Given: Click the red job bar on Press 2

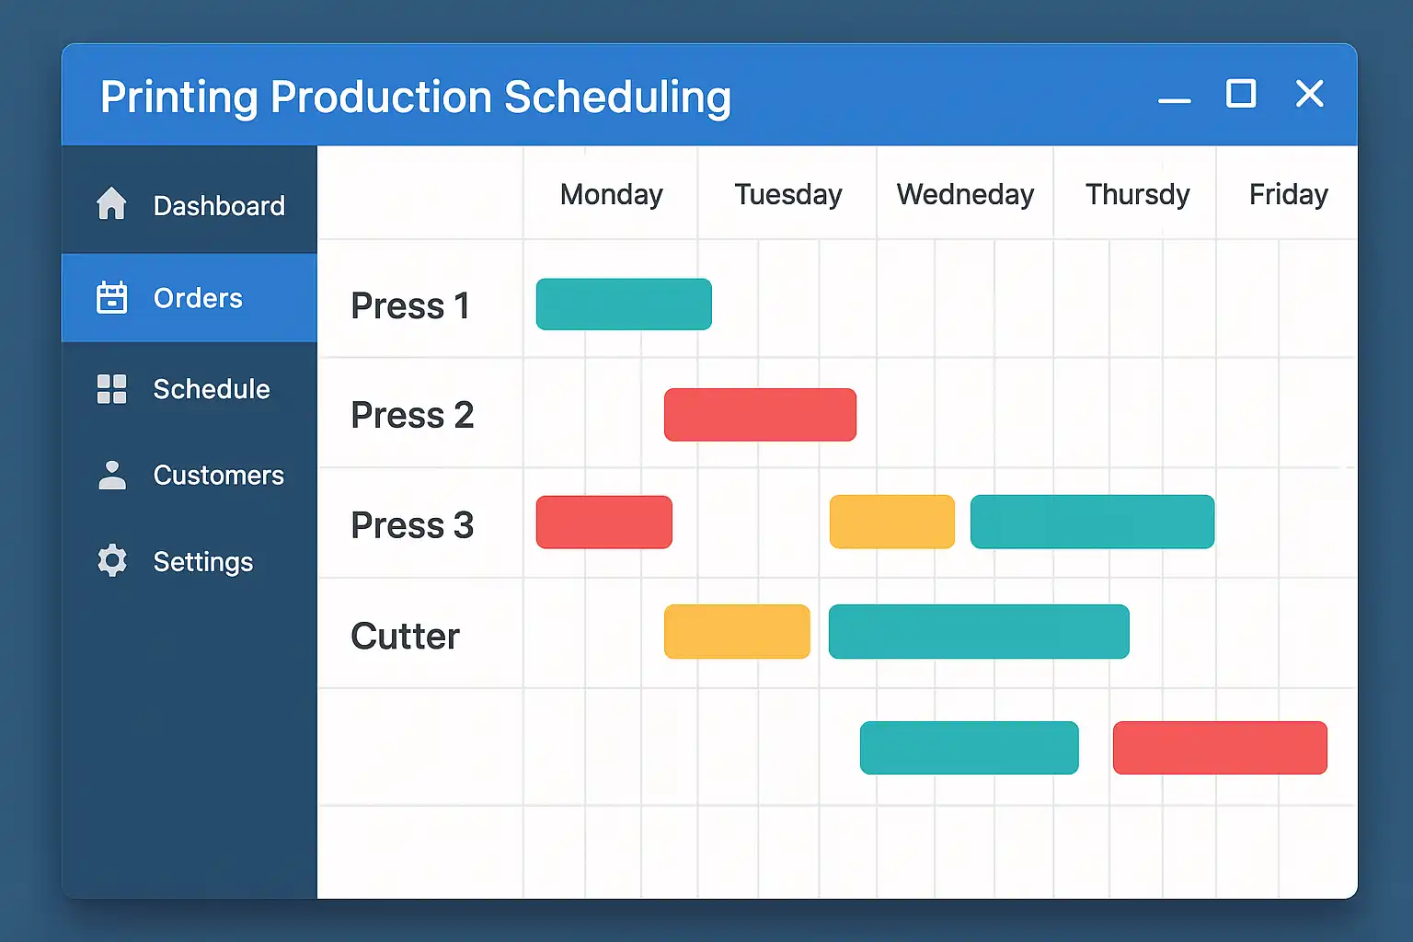Looking at the screenshot, I should point(760,415).
